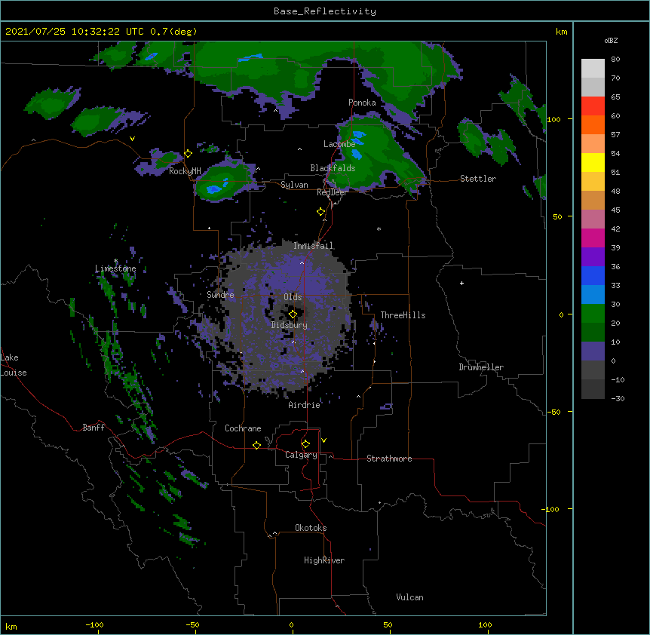Image resolution: width=650 pixels, height=635 pixels.
Task: Click the yellow diamond marker below Cochrane
Action: pyautogui.click(x=256, y=445)
